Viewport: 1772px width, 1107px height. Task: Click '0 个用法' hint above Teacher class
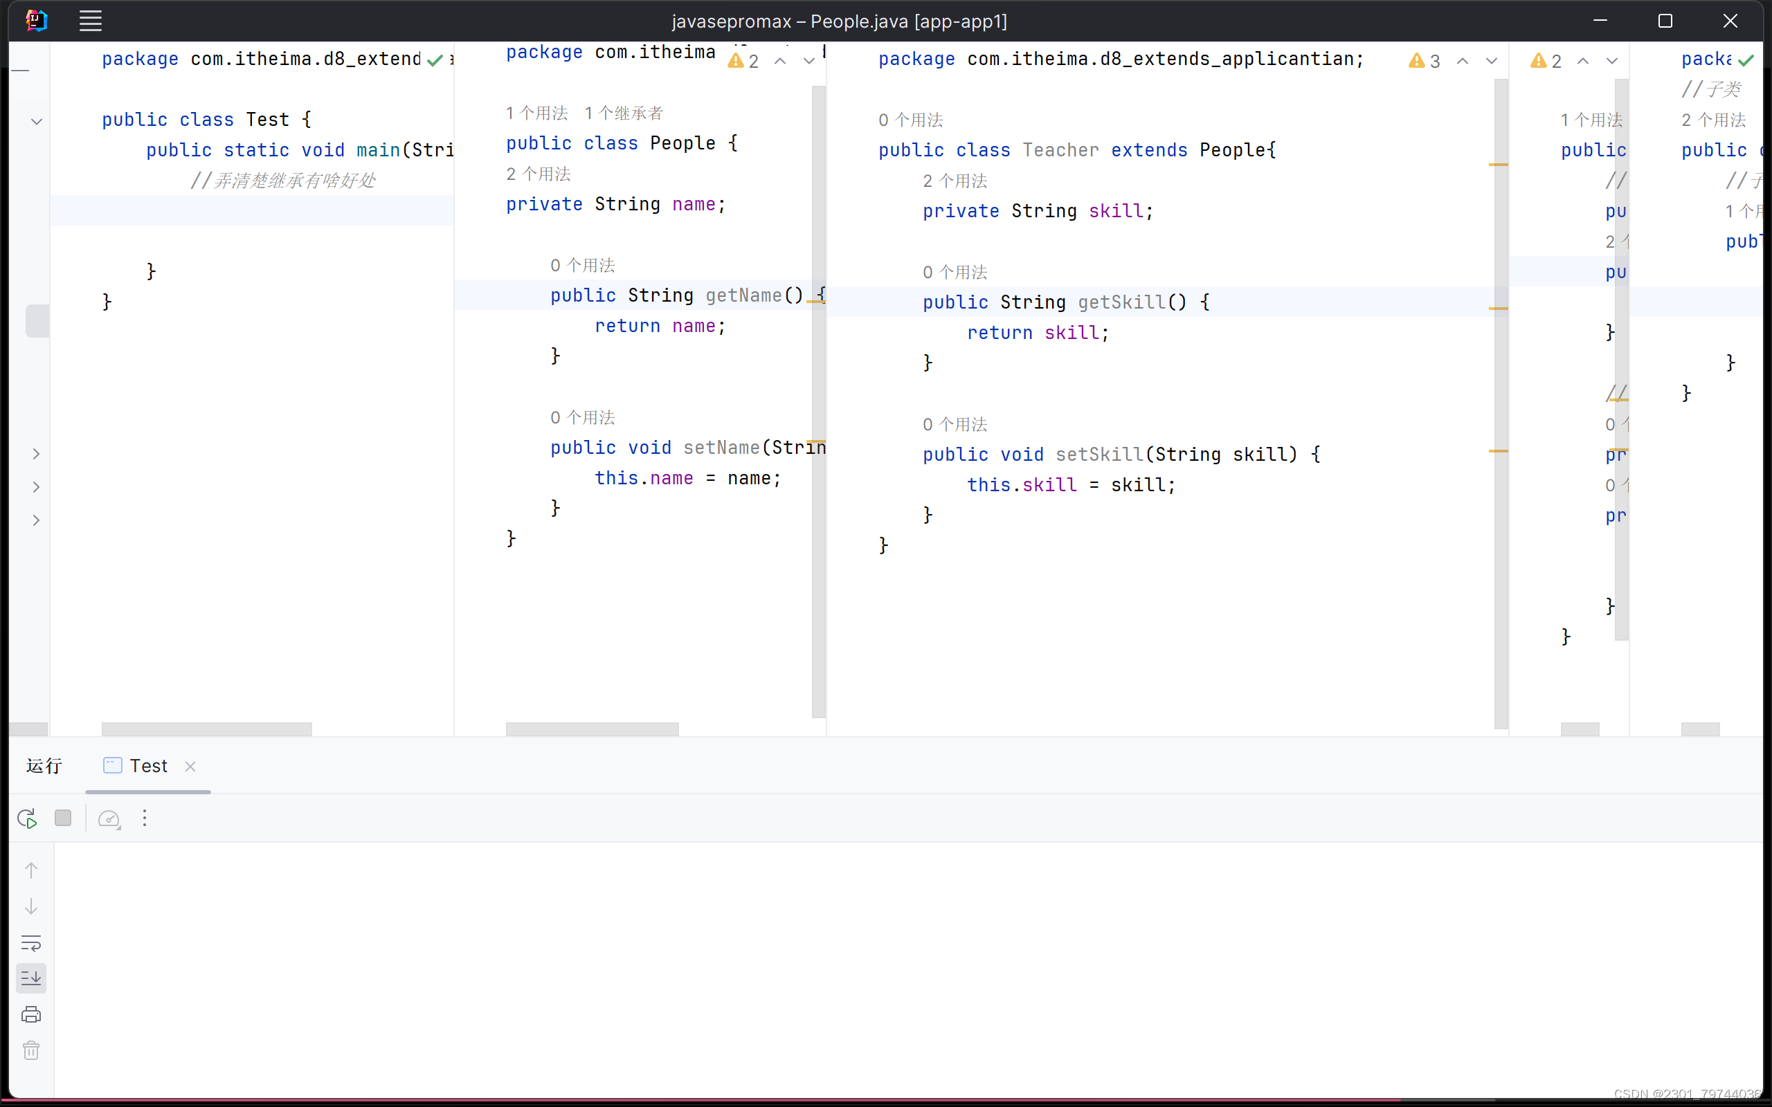pyautogui.click(x=911, y=119)
